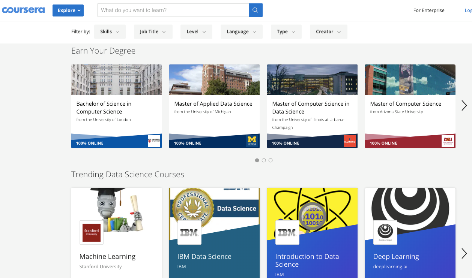Open the For Enterprise link

pyautogui.click(x=429, y=10)
